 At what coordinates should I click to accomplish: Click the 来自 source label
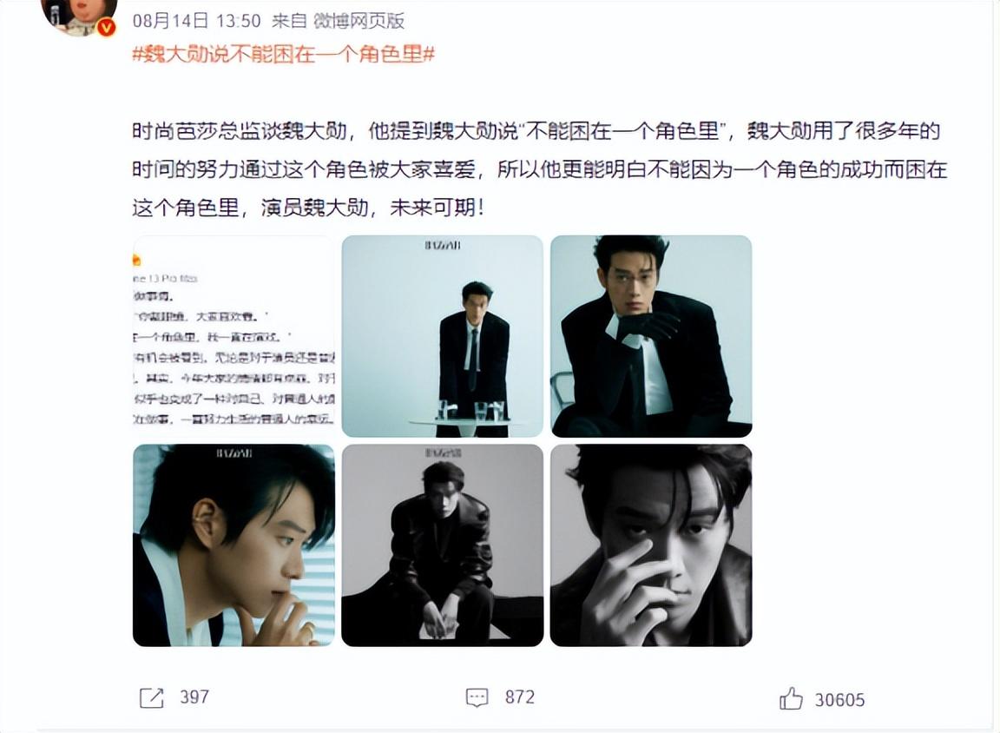pyautogui.click(x=289, y=21)
